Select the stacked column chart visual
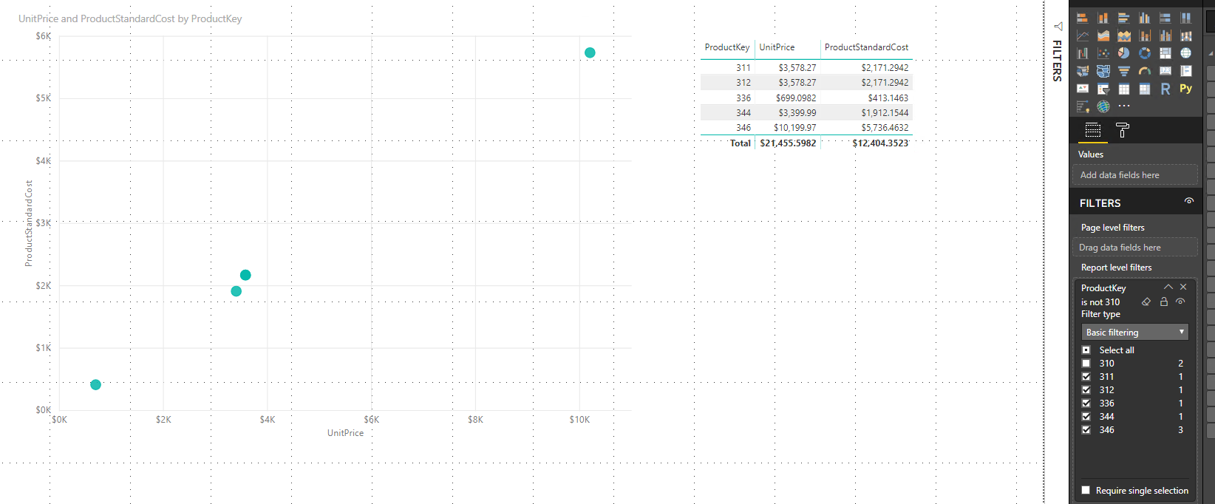Viewport: 1215px width, 504px height. [x=1103, y=18]
